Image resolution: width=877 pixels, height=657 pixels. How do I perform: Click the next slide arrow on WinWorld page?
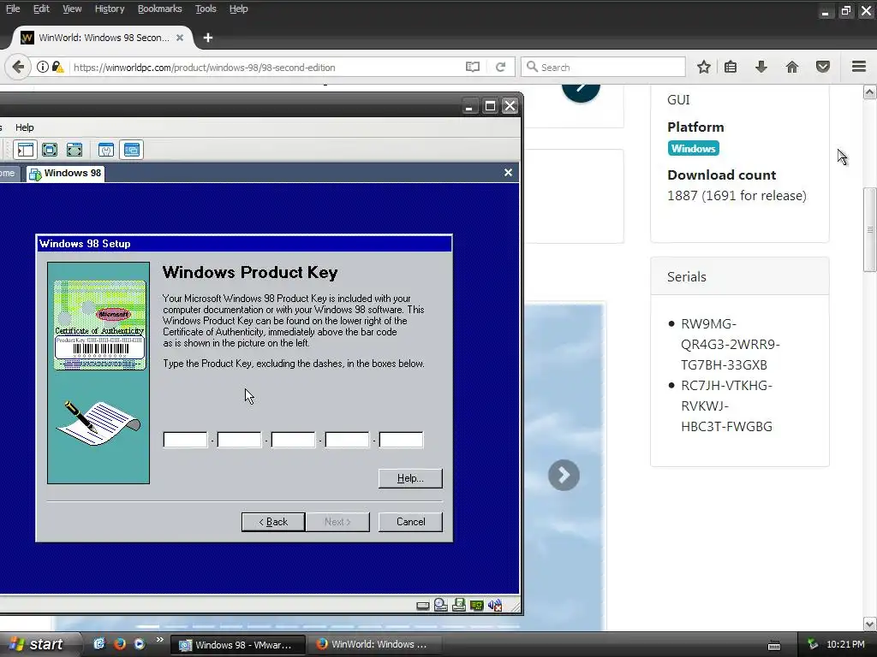(564, 475)
